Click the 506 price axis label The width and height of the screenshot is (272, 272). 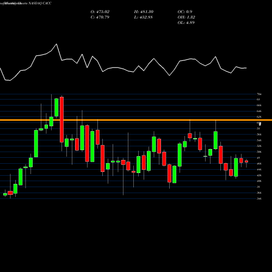click(x=259, y=152)
